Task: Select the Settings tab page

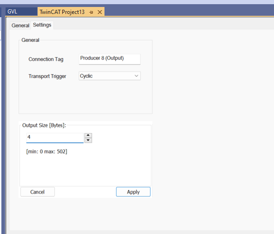Action: [x=42, y=25]
